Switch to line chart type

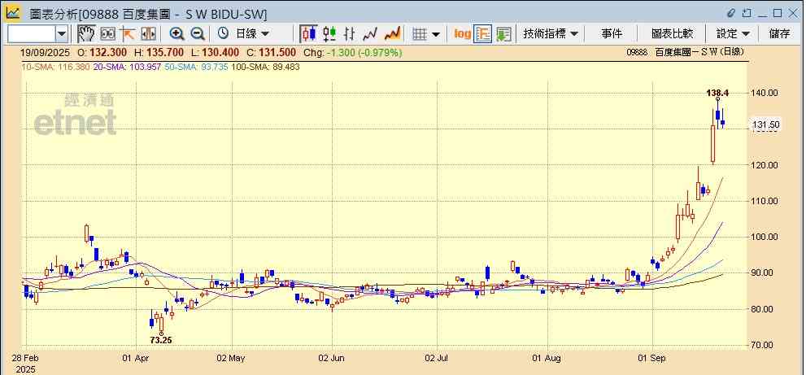click(370, 34)
